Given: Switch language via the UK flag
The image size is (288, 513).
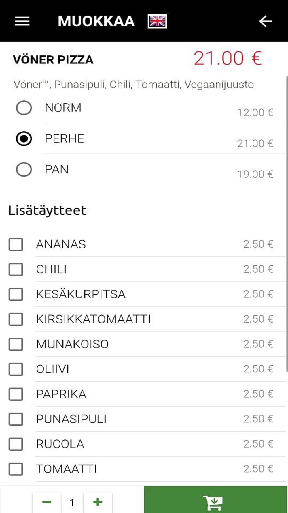Looking at the screenshot, I should [x=157, y=21].
